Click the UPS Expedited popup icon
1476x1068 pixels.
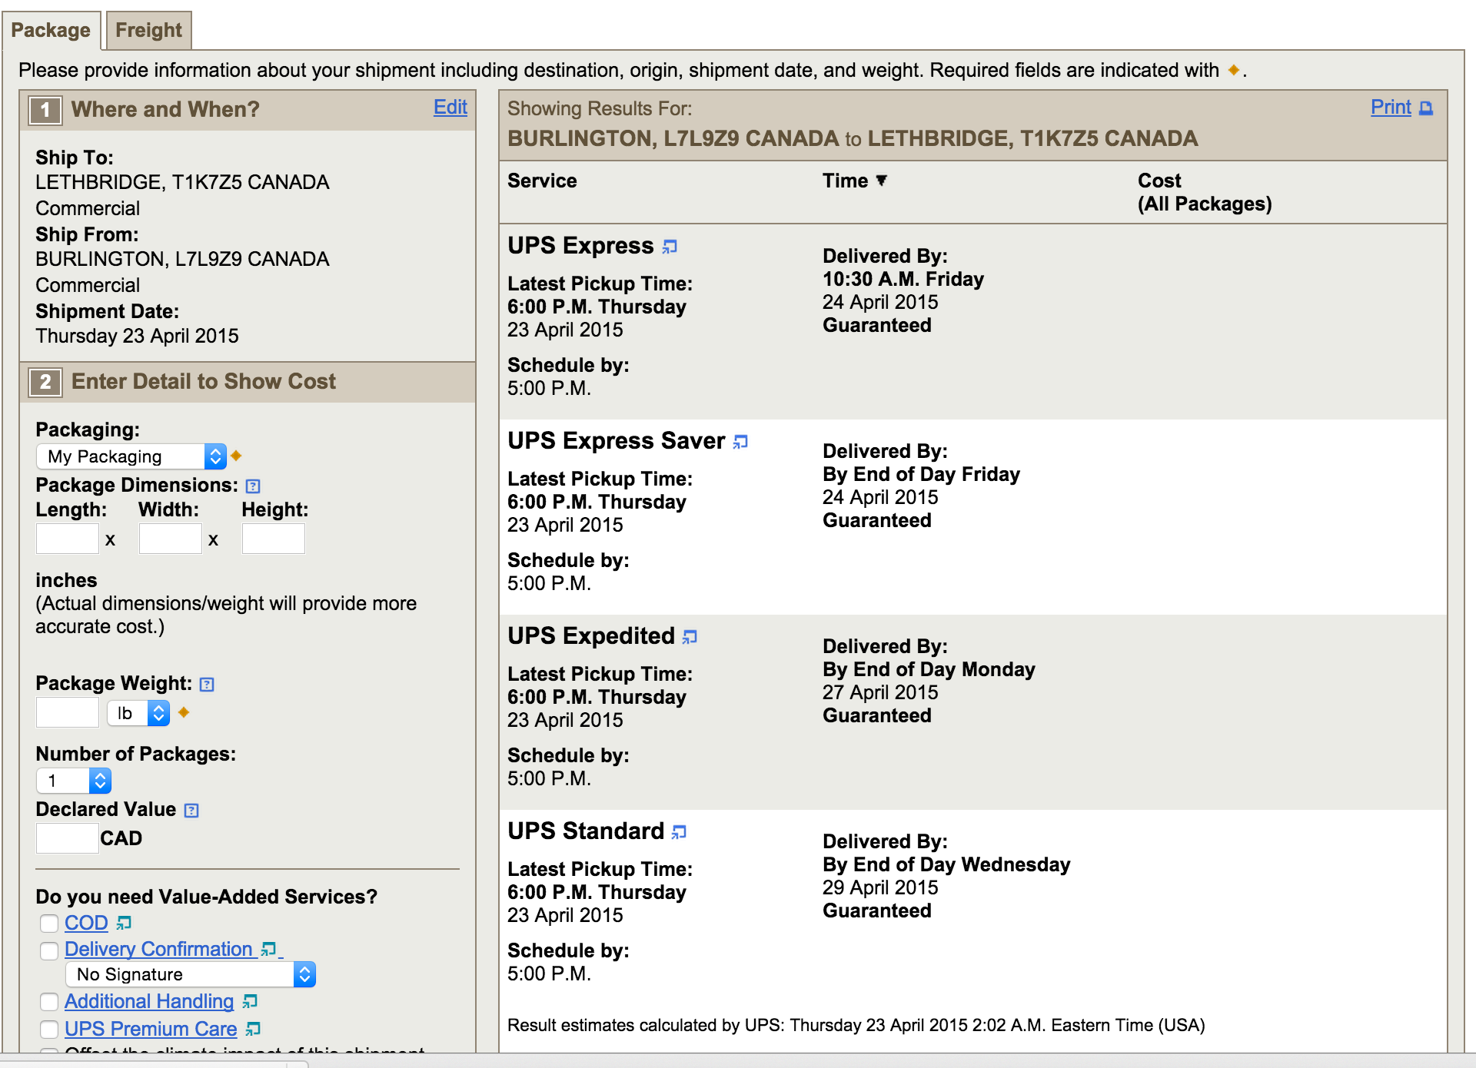coord(690,637)
